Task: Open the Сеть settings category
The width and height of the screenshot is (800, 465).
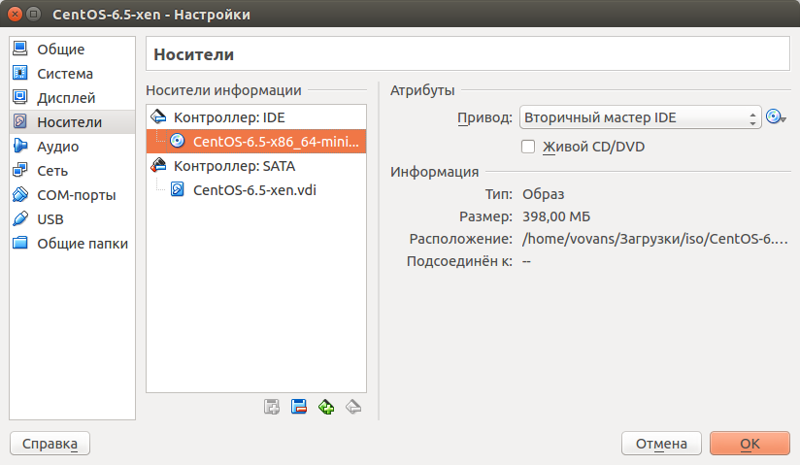Action: (x=72, y=171)
